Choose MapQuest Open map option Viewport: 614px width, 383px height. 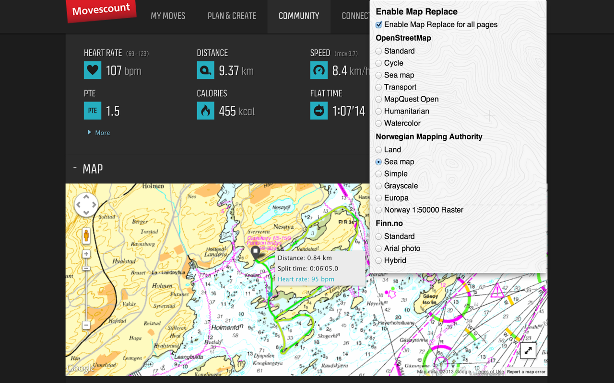379,99
